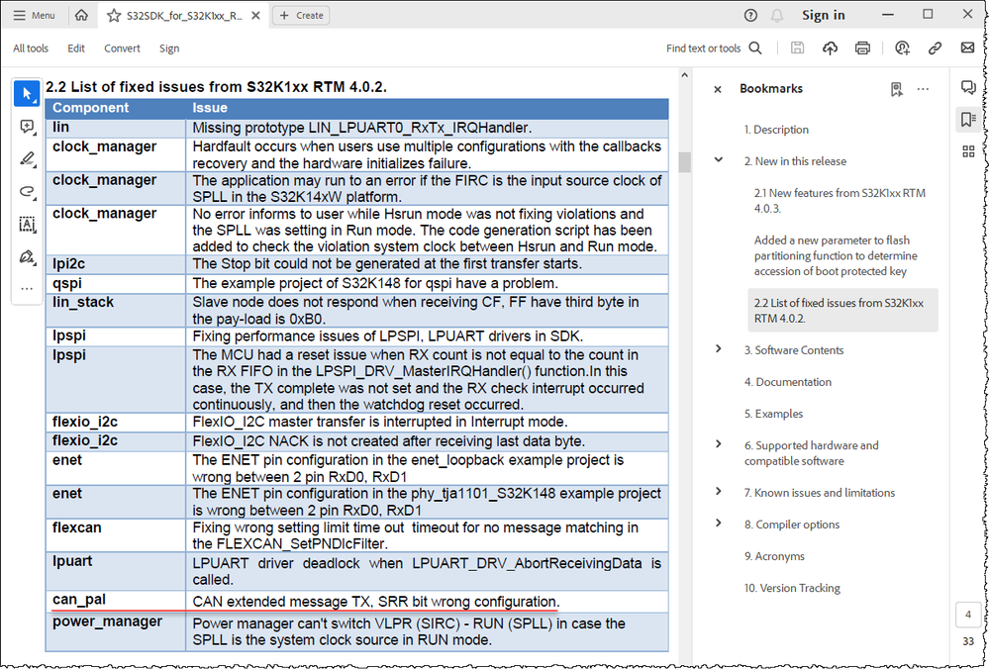989x670 pixels.
Task: Select the annotation Select tool arrow
Action: point(26,93)
